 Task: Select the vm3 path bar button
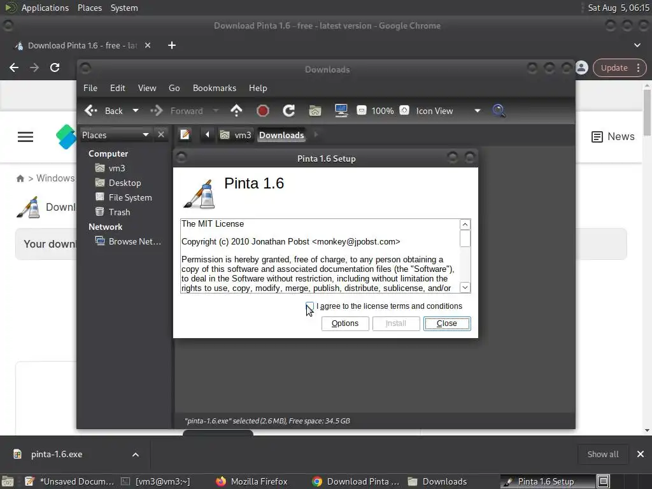click(236, 135)
